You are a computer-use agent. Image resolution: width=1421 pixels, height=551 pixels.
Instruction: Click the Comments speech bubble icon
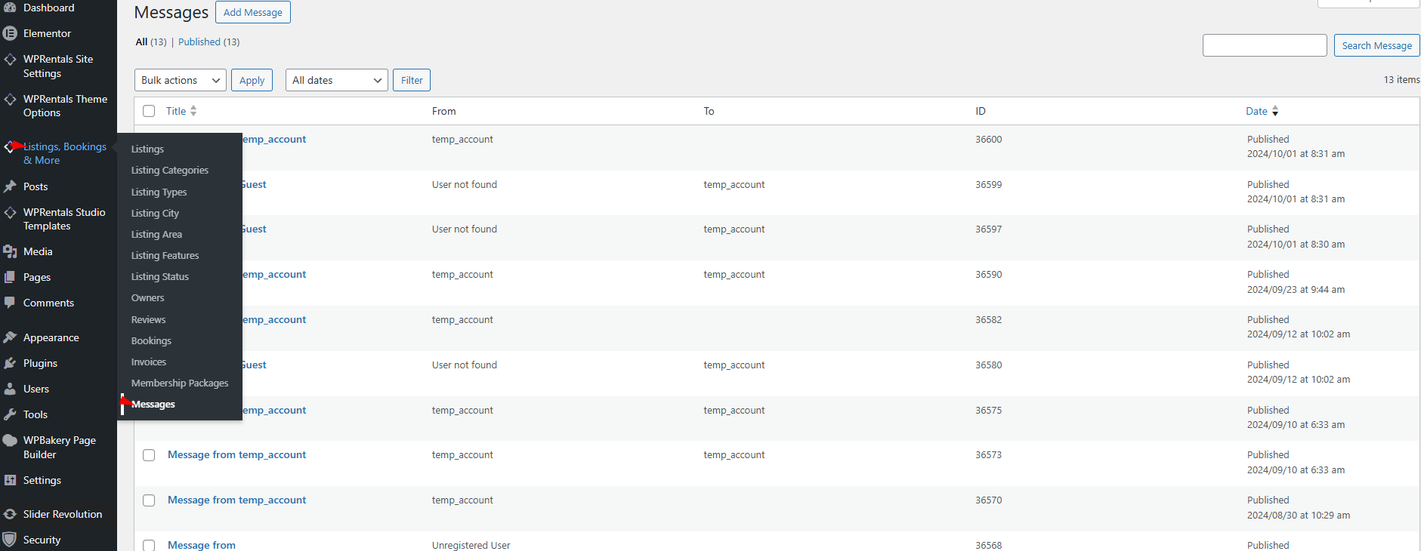(x=10, y=303)
